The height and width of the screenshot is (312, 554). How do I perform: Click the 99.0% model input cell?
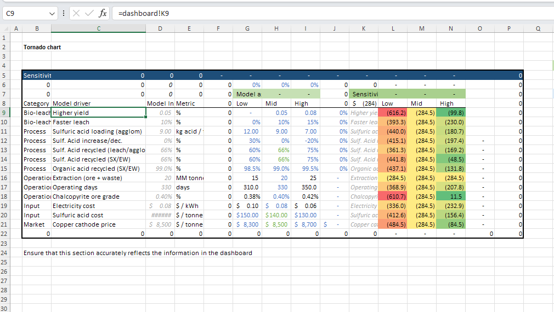(160, 169)
